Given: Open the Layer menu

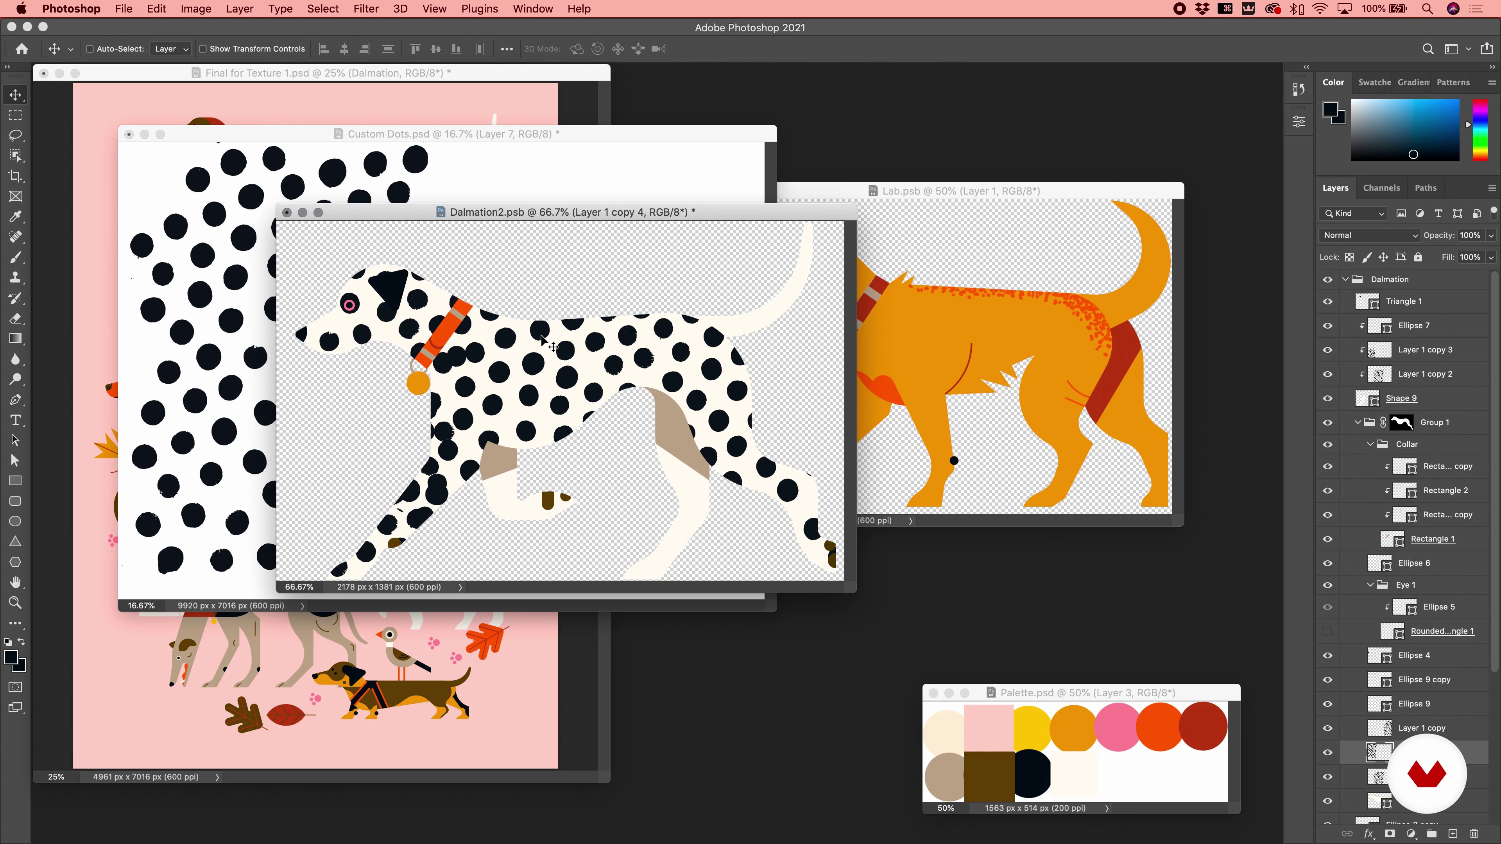Looking at the screenshot, I should pos(240,9).
